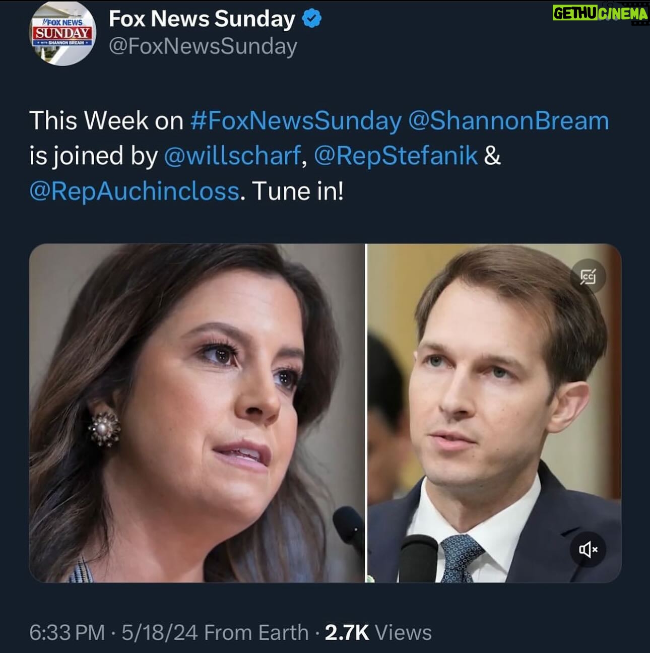This screenshot has height=653, width=650.
Task: Click the "From Earth" location label
Action: tap(256, 632)
